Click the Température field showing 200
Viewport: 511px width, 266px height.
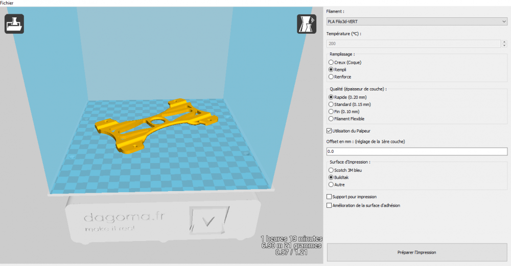coord(413,44)
